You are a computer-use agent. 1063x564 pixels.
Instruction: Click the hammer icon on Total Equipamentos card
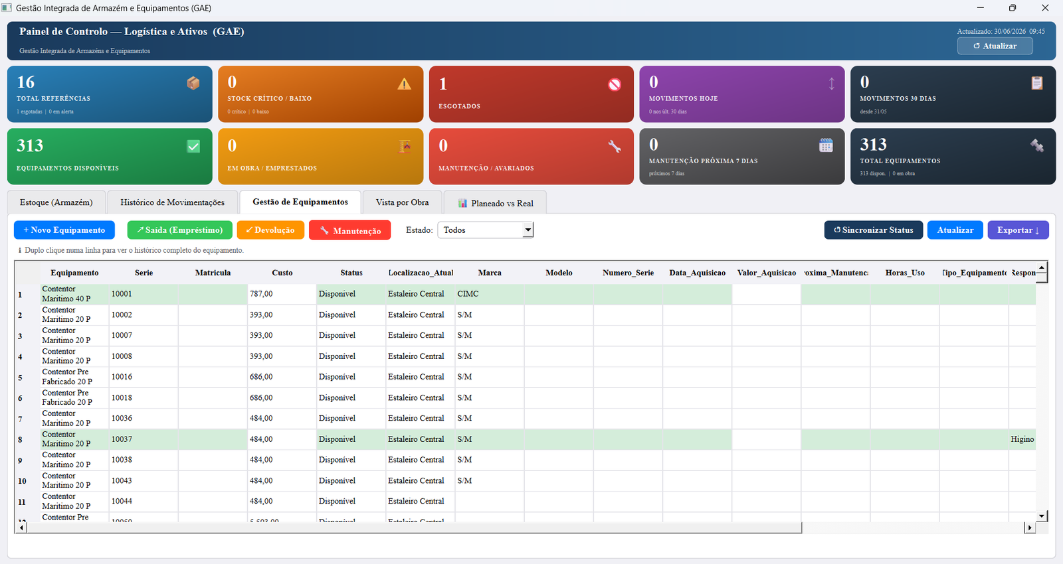click(x=1036, y=145)
